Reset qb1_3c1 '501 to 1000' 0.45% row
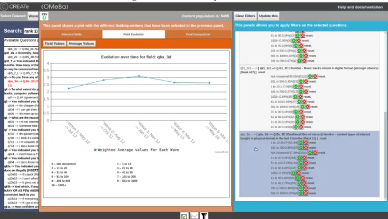The width and height of the screenshot is (388, 219). click(x=315, y=107)
